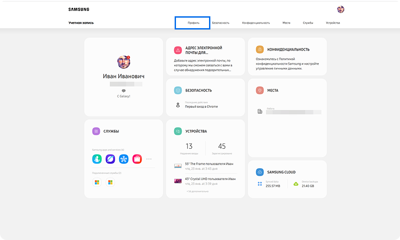Click the +56 дополнительно link

198,191
